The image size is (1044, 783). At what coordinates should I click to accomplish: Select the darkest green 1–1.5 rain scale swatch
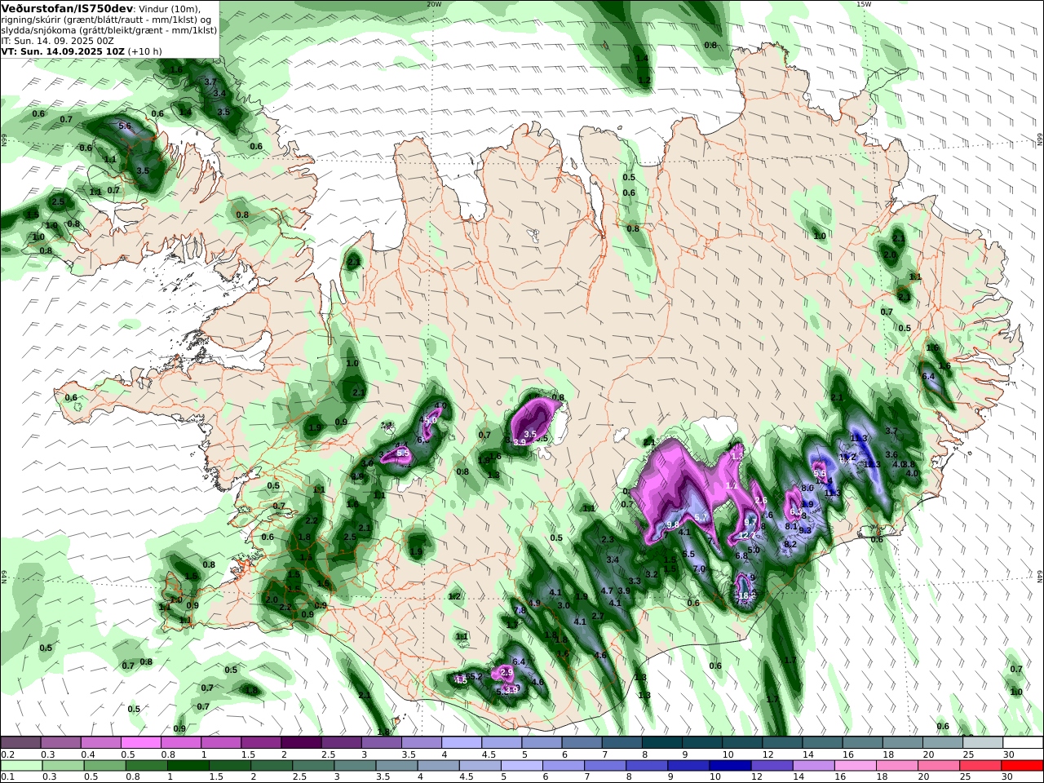(188, 766)
